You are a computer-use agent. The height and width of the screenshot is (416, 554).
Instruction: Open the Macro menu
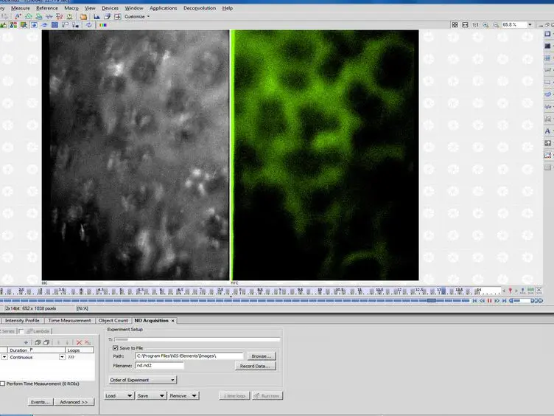click(x=71, y=8)
